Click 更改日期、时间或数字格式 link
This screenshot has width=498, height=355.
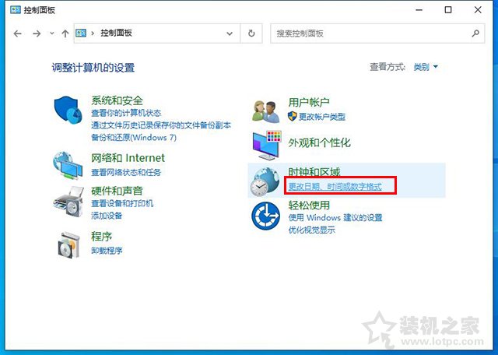coord(335,187)
